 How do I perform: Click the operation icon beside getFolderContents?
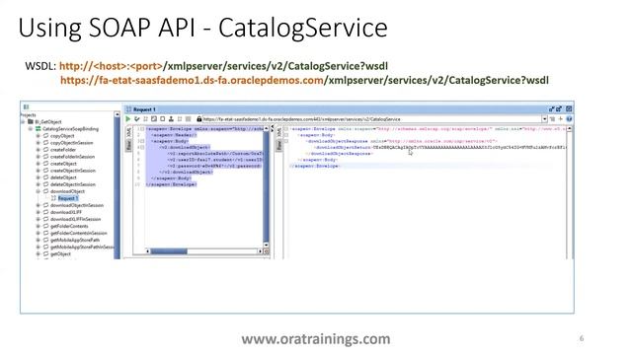coord(45,226)
